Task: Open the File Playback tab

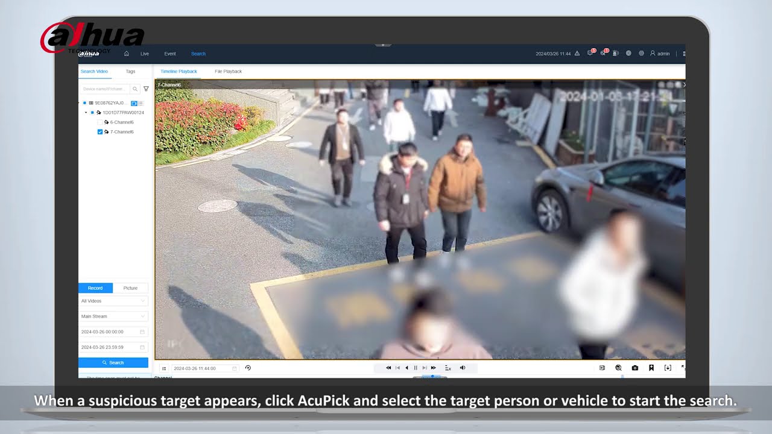Action: 228,71
